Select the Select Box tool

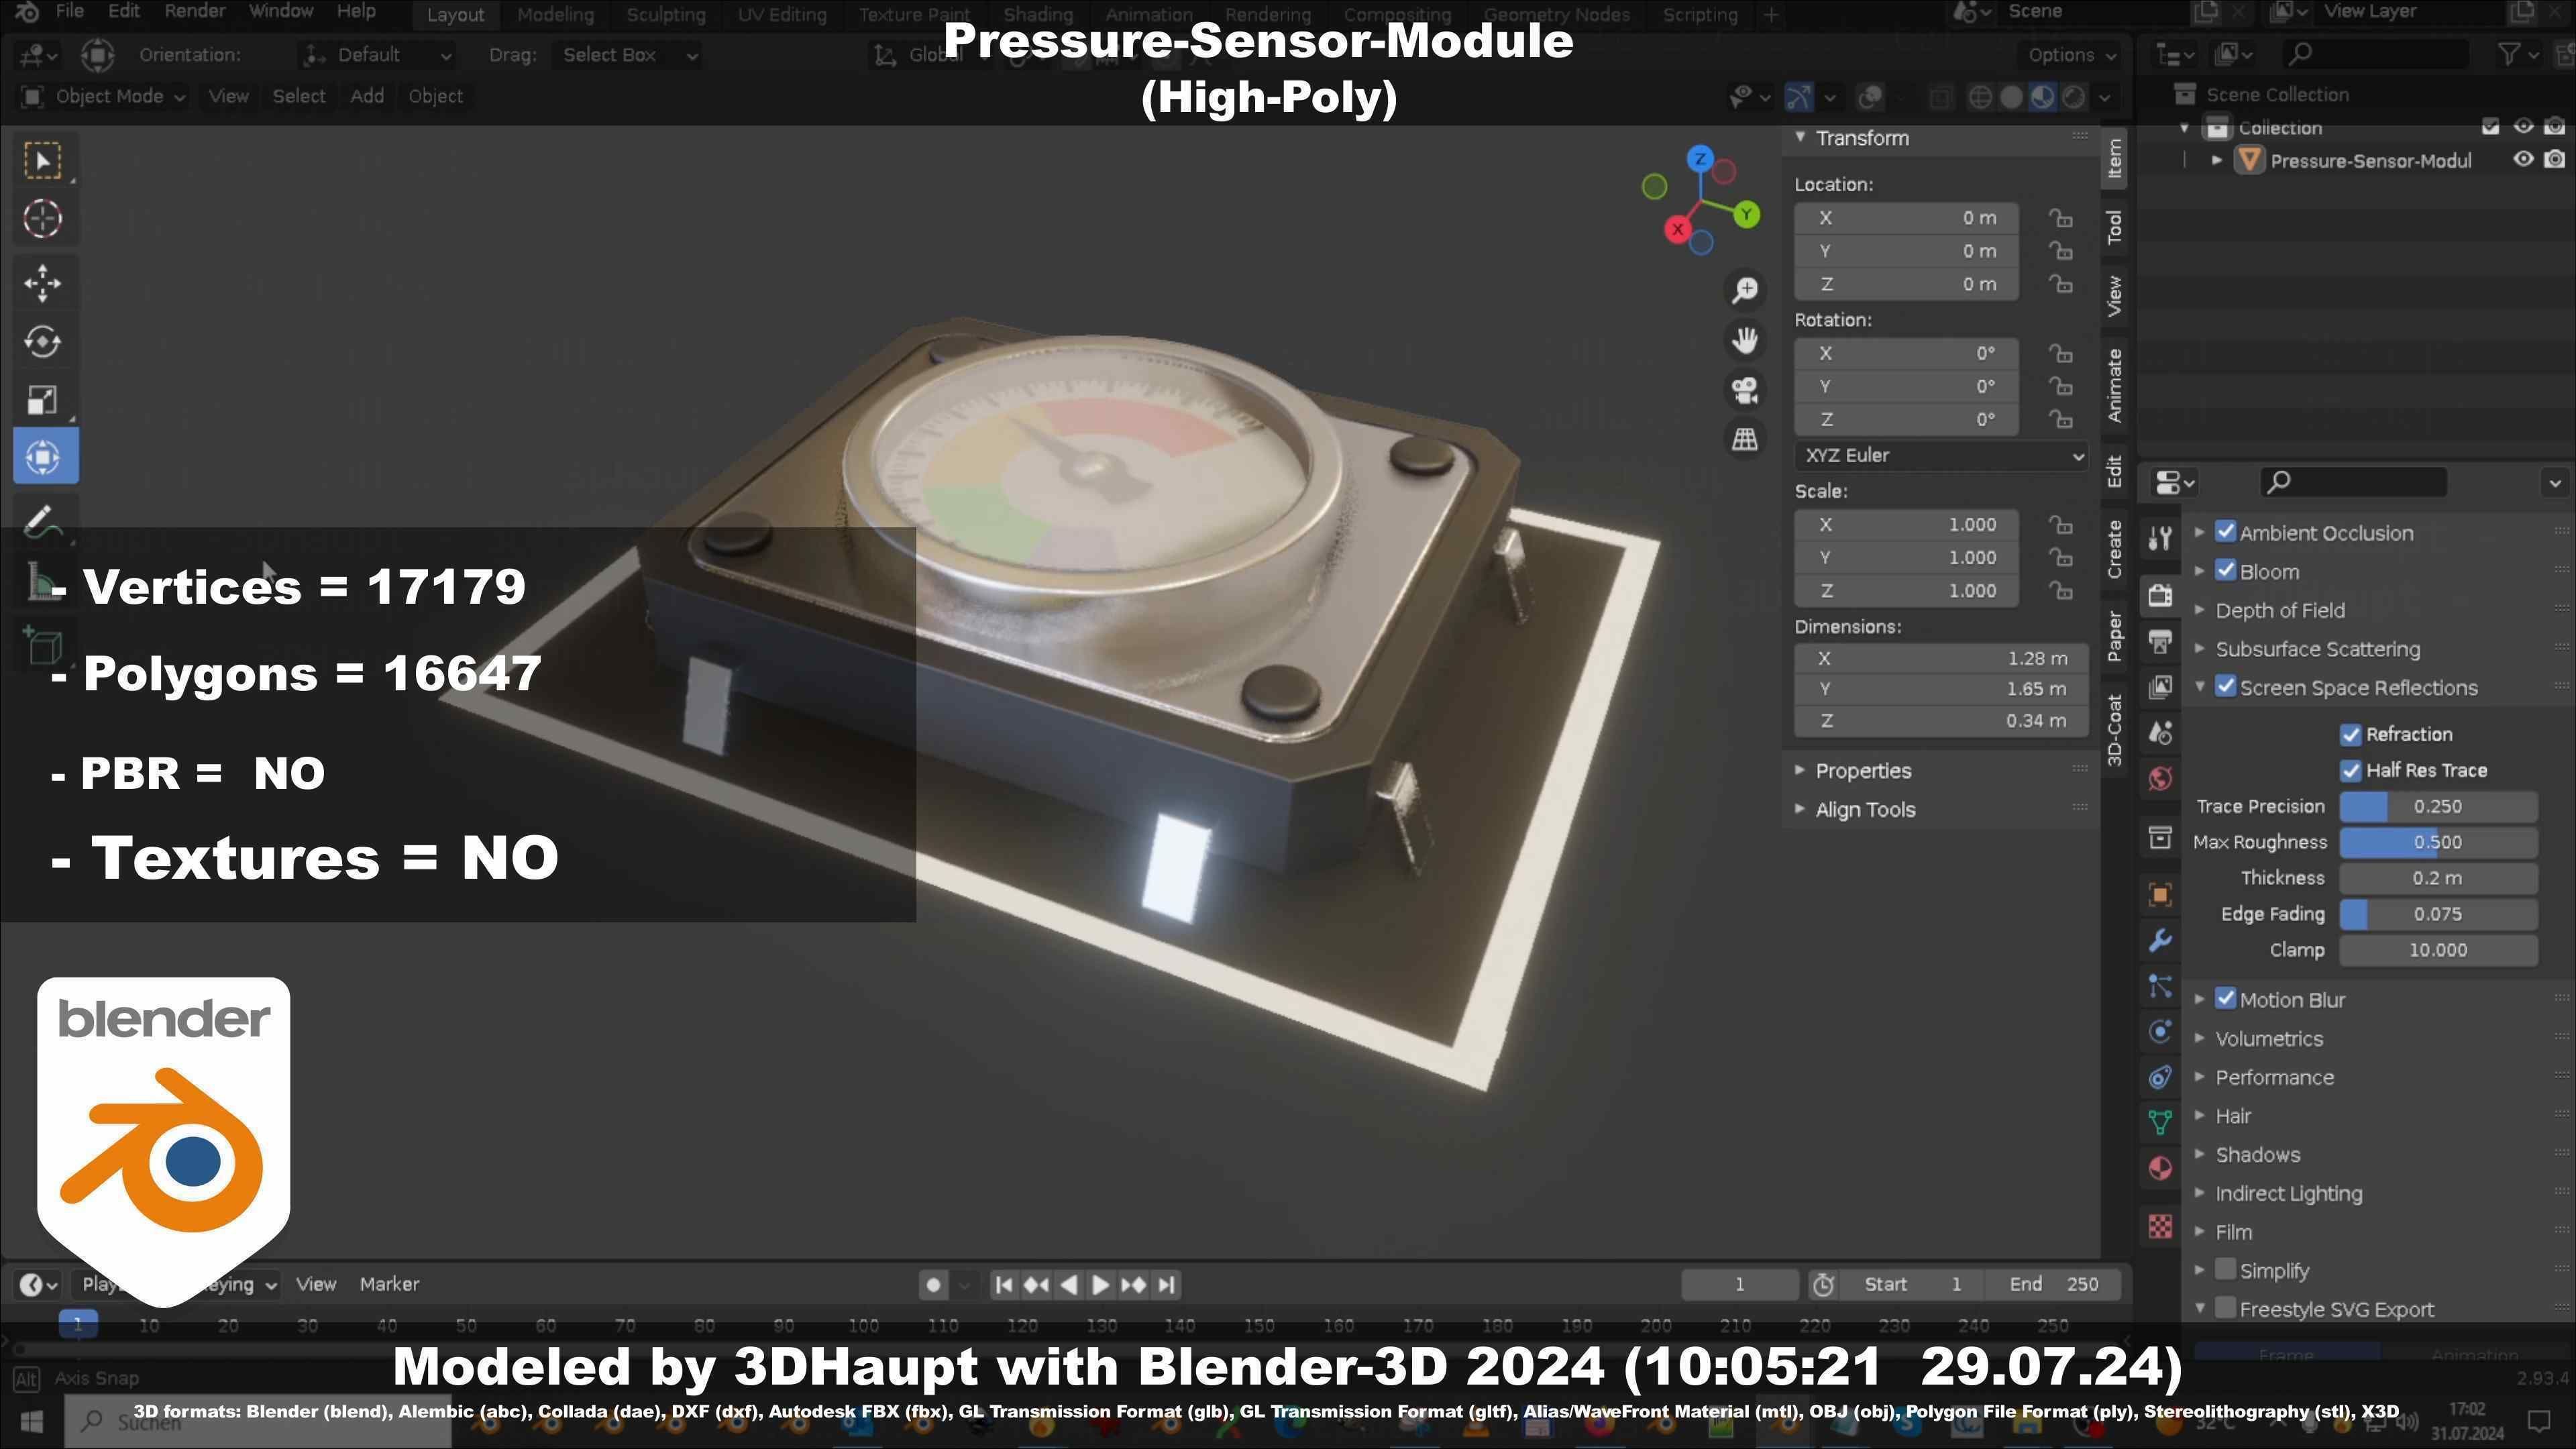[43, 161]
